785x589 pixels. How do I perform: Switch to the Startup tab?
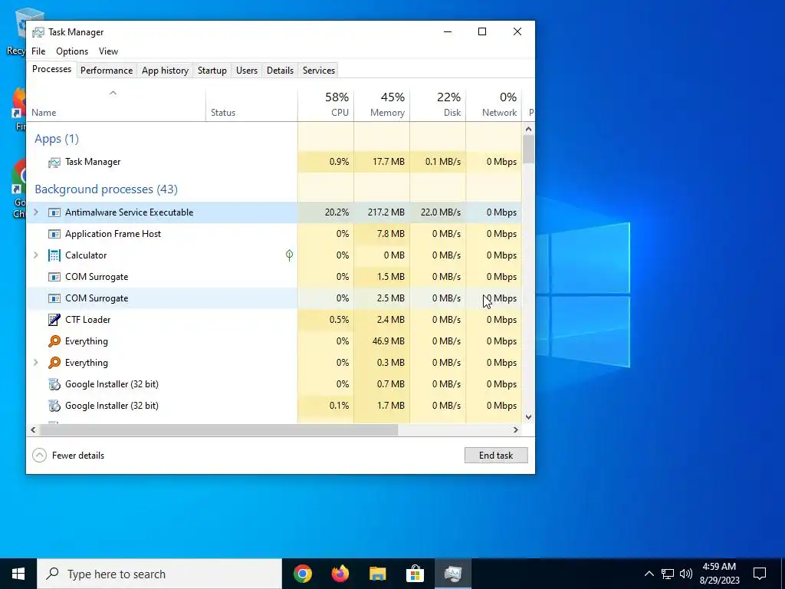pos(212,71)
